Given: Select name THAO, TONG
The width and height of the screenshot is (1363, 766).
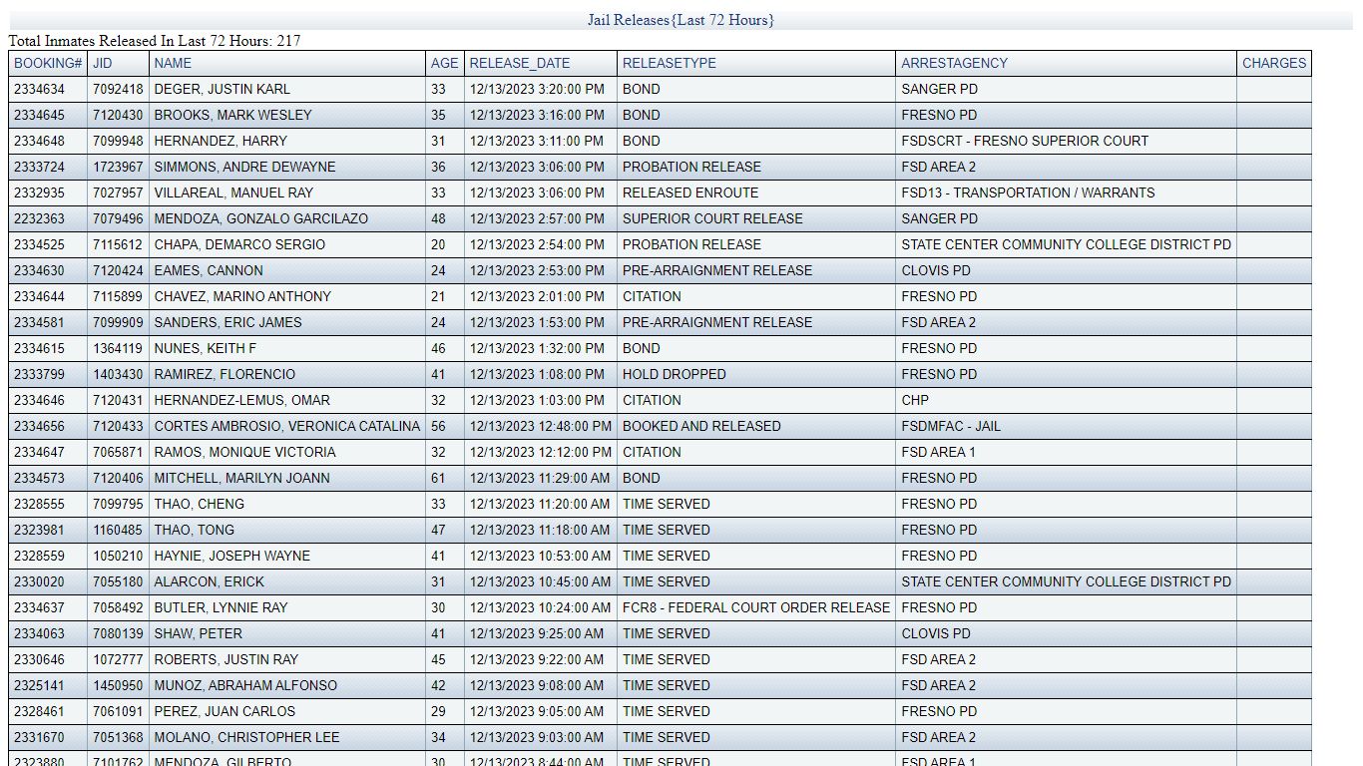Looking at the screenshot, I should tap(195, 530).
